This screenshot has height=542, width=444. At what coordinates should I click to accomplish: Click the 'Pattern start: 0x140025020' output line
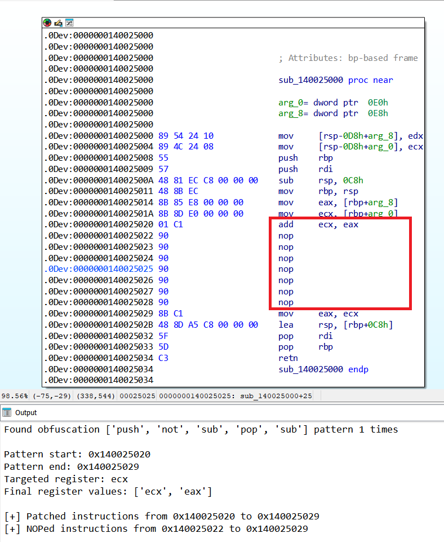tap(77, 454)
